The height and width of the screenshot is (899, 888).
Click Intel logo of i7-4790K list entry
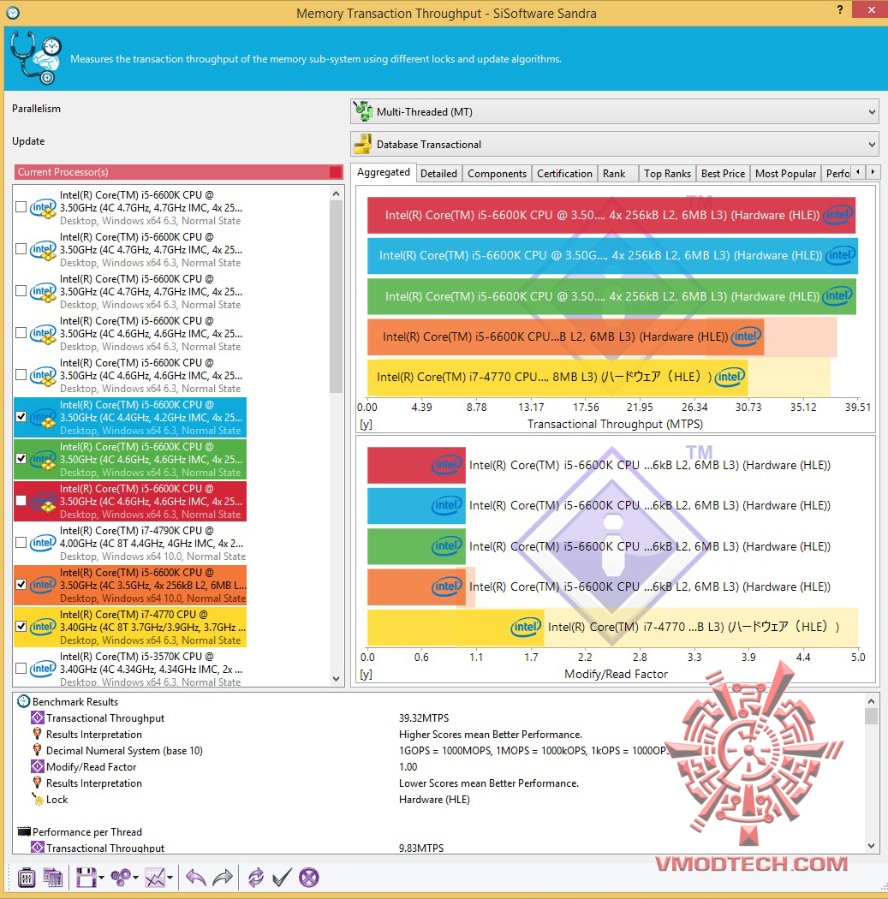pos(43,542)
